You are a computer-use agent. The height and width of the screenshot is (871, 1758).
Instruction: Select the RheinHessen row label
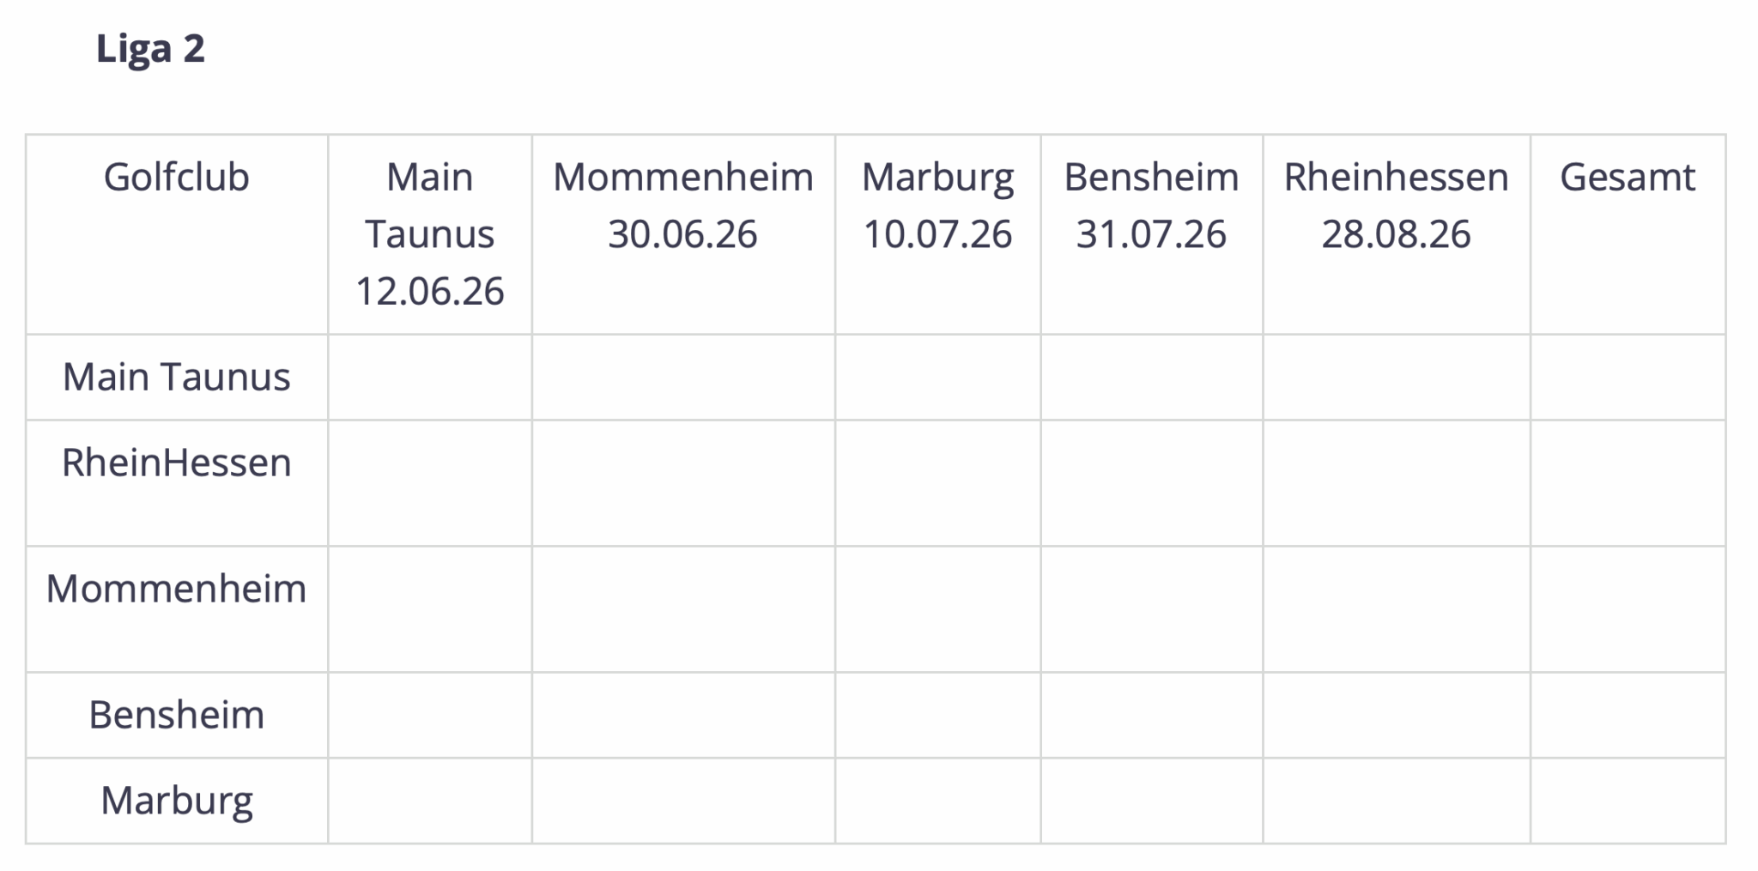point(176,463)
